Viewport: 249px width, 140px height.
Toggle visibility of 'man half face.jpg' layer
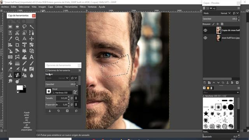(x=205, y=38)
